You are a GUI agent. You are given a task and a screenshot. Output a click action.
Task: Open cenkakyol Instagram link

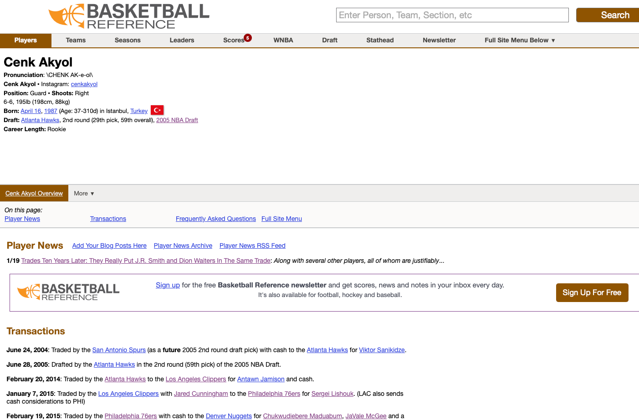point(84,84)
